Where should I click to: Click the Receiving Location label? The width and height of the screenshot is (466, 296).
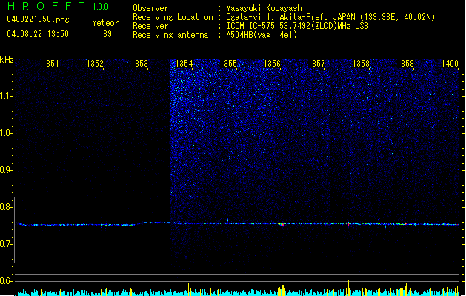point(173,17)
